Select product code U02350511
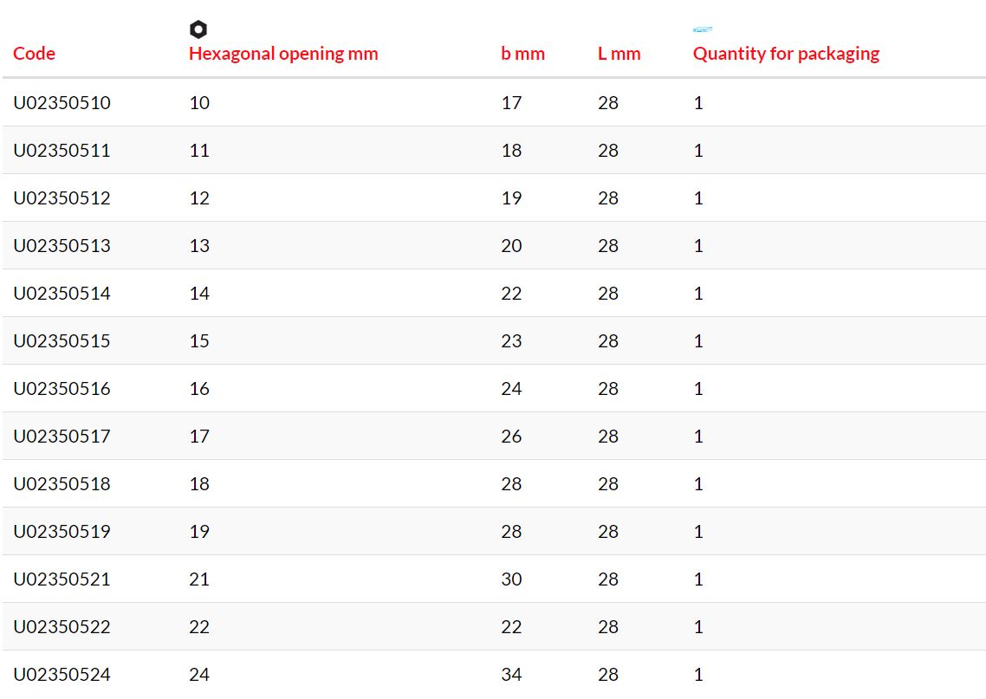Viewport: 986px width, 699px height. coord(62,150)
